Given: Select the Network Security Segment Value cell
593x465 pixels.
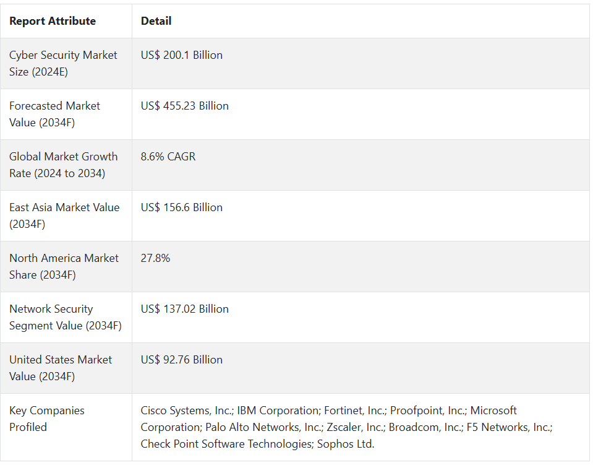Looking at the screenshot, I should tap(65, 317).
